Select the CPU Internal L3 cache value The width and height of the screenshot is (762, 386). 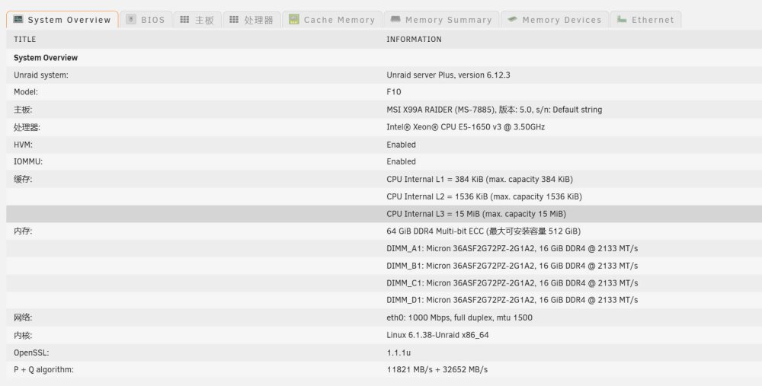tap(476, 214)
